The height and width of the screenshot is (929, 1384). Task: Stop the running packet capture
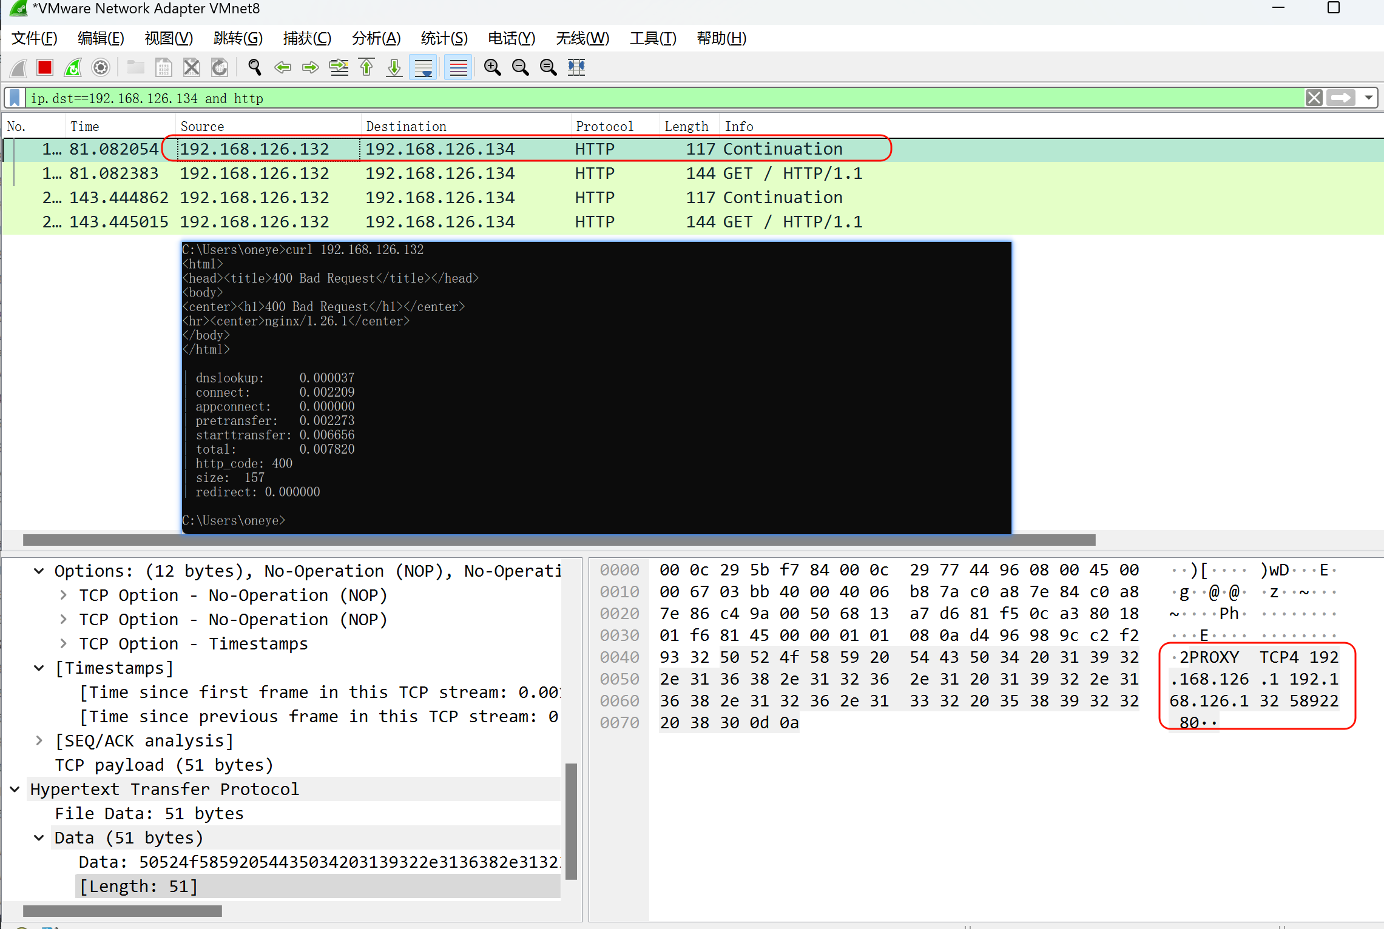[x=45, y=67]
